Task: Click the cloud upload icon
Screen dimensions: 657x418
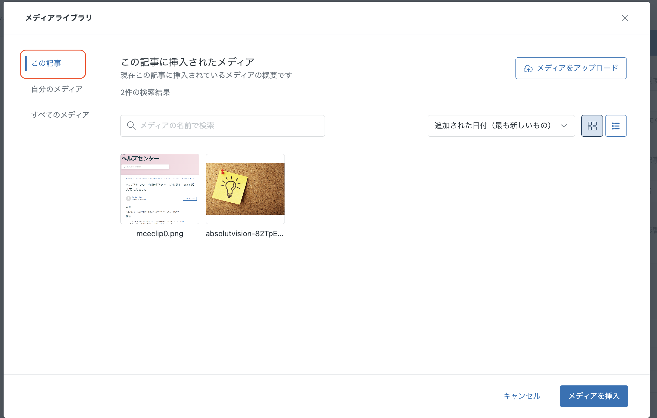Action: tap(528, 69)
